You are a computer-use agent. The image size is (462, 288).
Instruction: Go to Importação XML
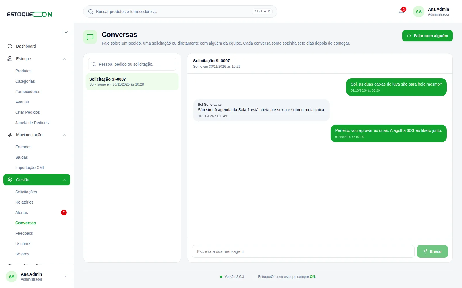point(30,168)
